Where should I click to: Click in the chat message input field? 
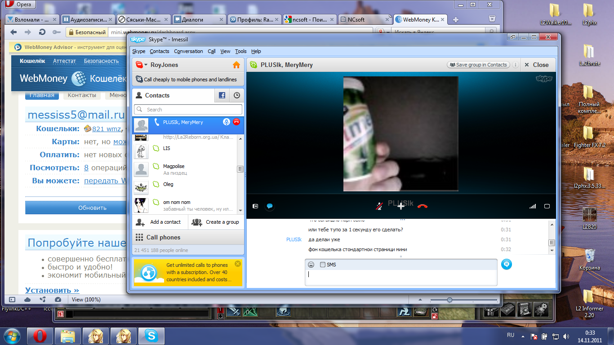[x=401, y=277]
